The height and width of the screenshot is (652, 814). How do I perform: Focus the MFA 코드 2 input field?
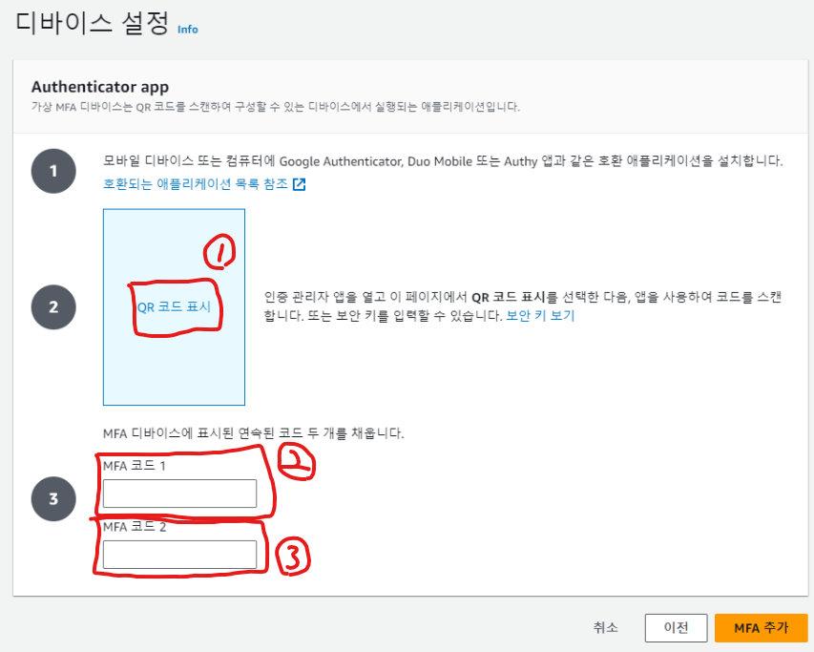[179, 555]
